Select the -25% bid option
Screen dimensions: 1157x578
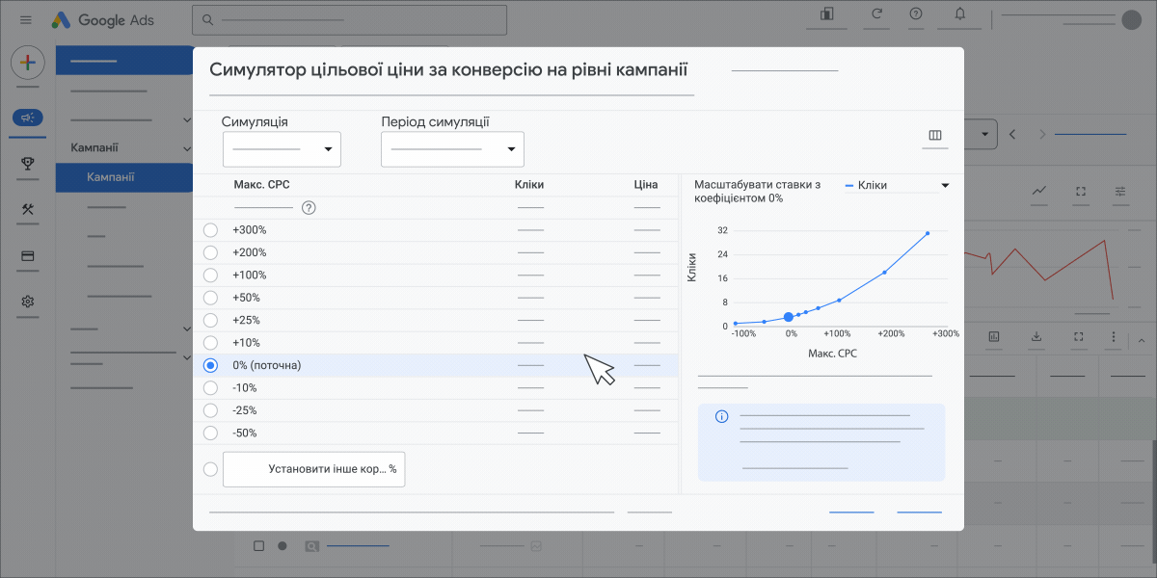tap(210, 410)
